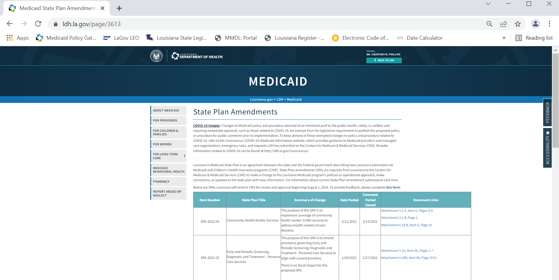The image size is (559, 280).
Task: Open MMDL: Portal bookmark
Action: click(x=236, y=38)
